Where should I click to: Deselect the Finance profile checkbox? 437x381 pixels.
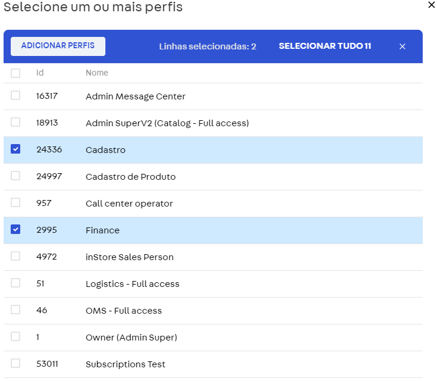click(x=15, y=230)
